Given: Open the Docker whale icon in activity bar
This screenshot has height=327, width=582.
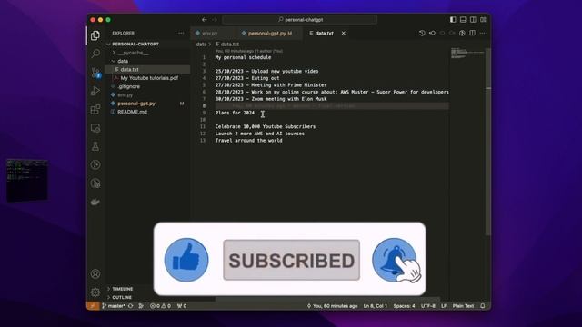Looking at the screenshot, I should coord(95,202).
